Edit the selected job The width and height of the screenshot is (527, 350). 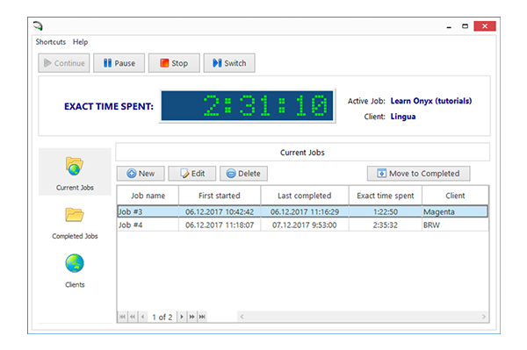click(192, 174)
